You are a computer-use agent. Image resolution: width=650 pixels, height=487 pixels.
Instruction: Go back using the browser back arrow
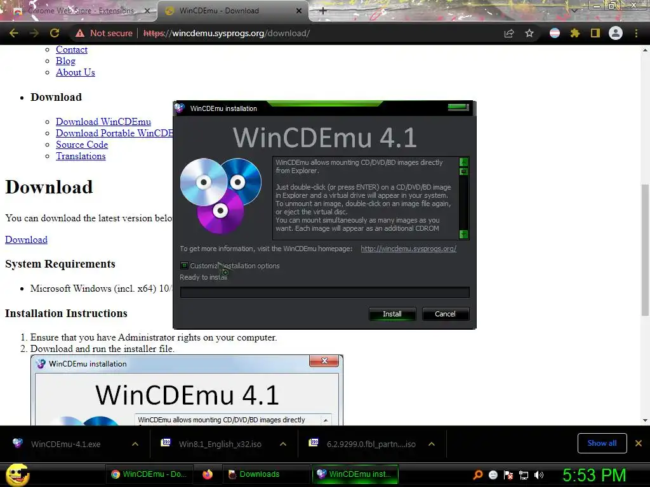coord(14,33)
